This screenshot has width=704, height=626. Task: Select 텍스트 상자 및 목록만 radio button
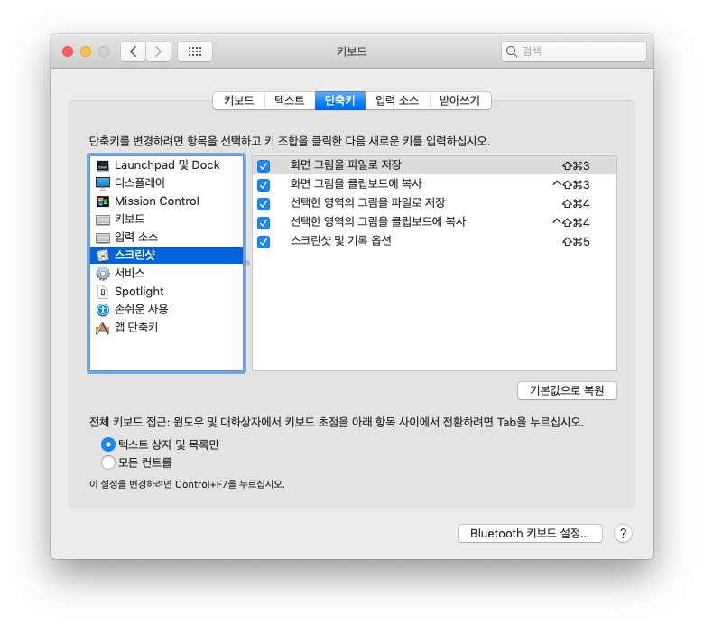(108, 444)
